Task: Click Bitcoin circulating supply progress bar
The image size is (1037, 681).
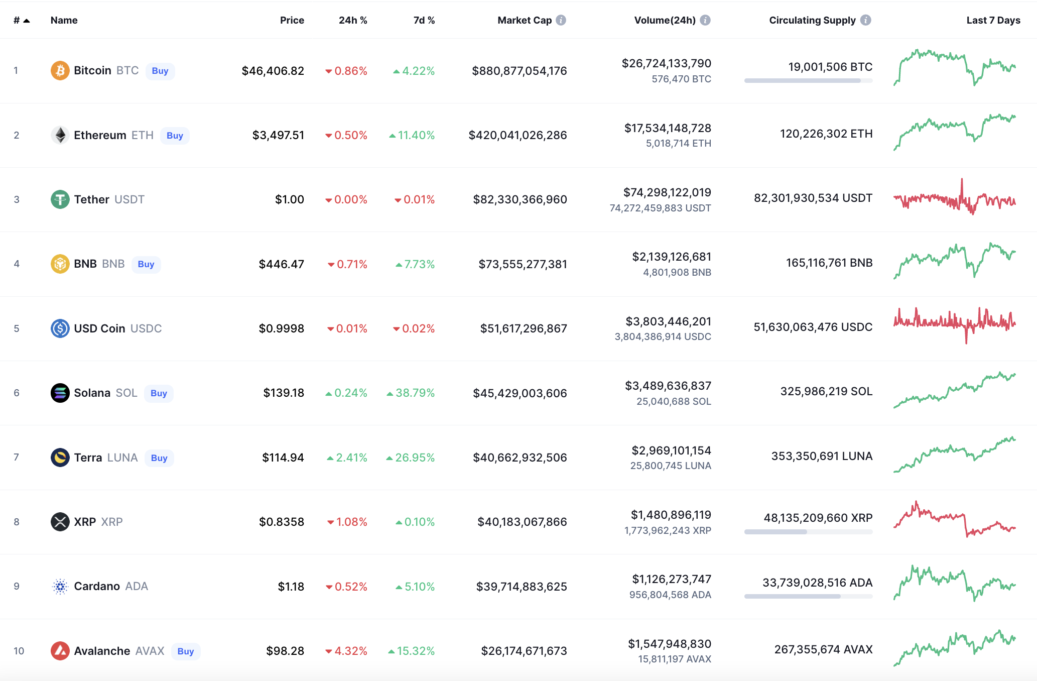Action: [808, 80]
